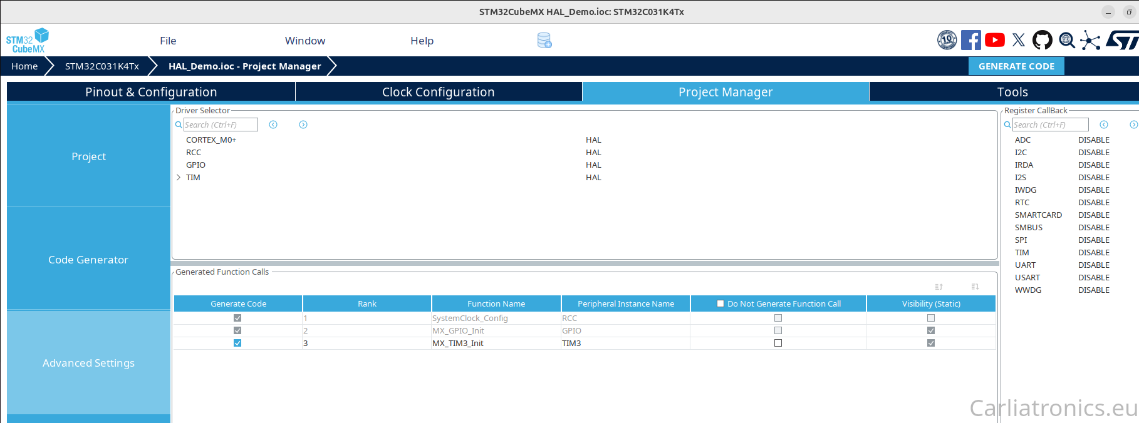Click the move-down sort icon above function table
The height and width of the screenshot is (423, 1139).
975,287
